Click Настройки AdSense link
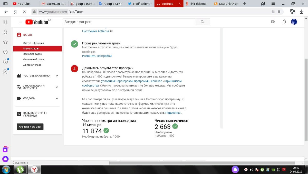 tap(96, 31)
